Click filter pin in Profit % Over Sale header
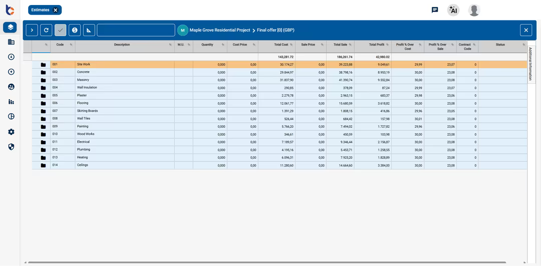 453,45
